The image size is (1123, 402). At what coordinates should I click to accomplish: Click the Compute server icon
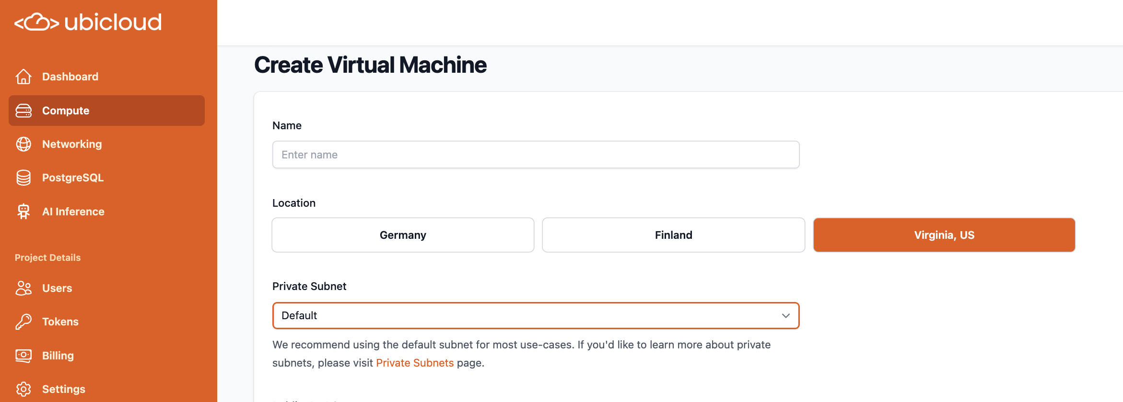tap(23, 111)
